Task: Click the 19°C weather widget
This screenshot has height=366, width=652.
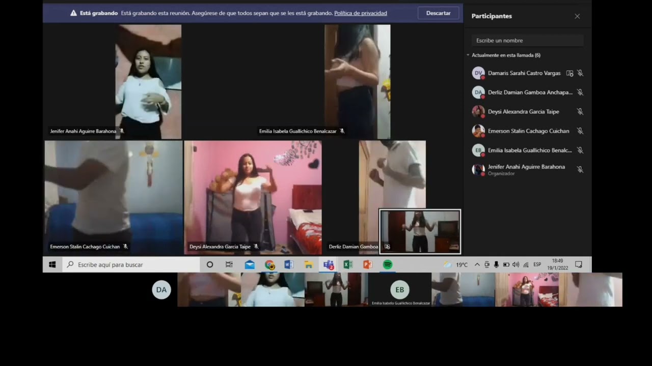Action: (455, 265)
